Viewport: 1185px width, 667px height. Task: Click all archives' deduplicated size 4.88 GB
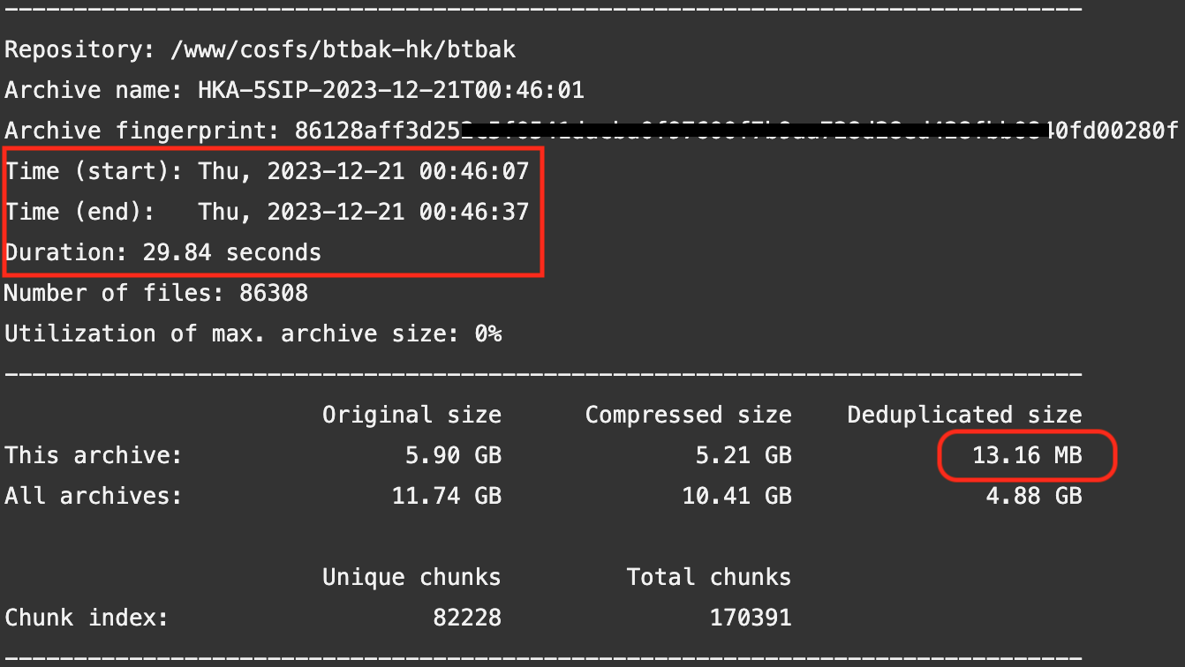(1033, 496)
